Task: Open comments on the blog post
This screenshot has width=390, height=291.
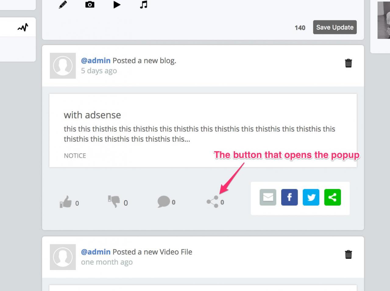Action: [164, 202]
